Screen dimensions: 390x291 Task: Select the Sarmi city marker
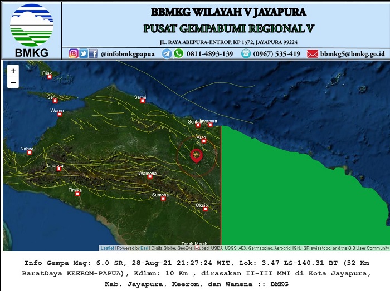coord(143,101)
